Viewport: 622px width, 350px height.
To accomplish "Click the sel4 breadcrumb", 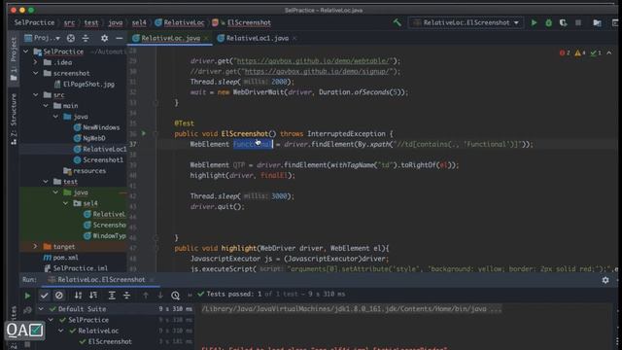I will click(139, 22).
